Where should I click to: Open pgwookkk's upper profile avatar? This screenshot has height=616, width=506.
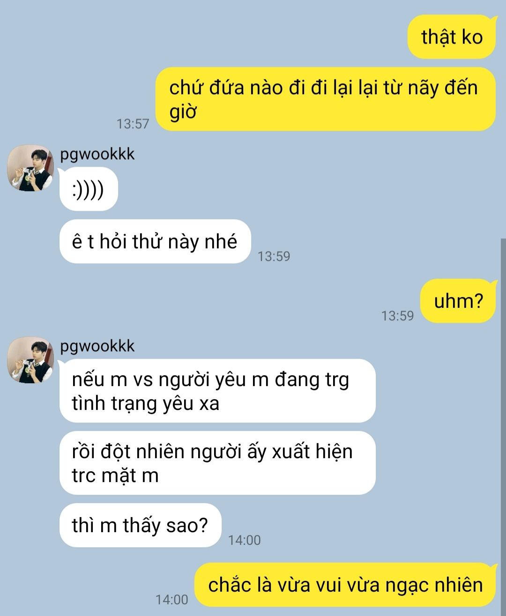coord(30,168)
